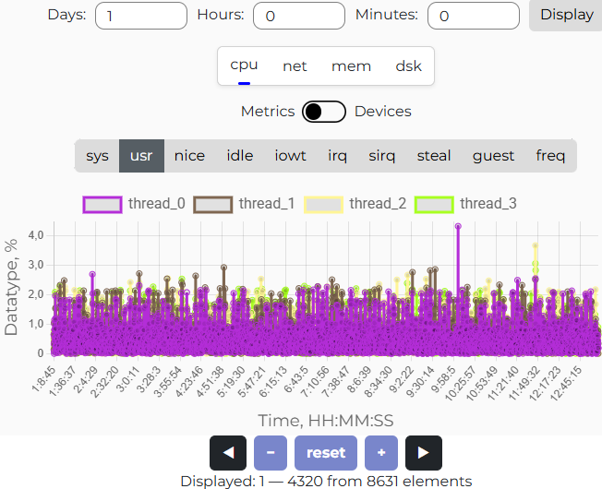Image resolution: width=602 pixels, height=489 pixels.
Task: Select the idle metric
Action: (240, 156)
